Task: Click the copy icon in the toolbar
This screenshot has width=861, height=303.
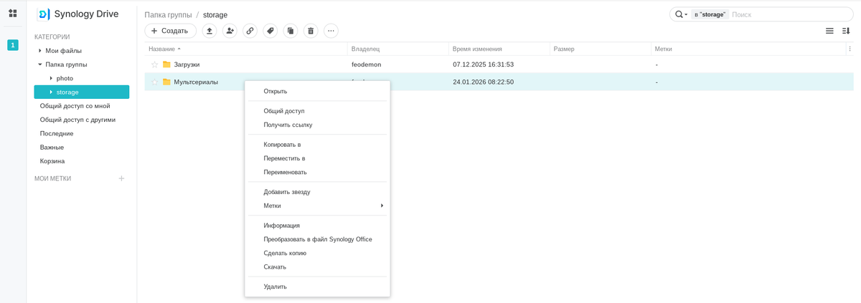Action: (x=291, y=31)
